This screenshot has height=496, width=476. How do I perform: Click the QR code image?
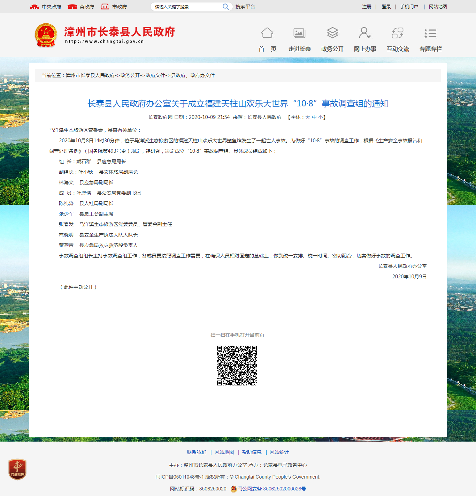pyautogui.click(x=237, y=366)
